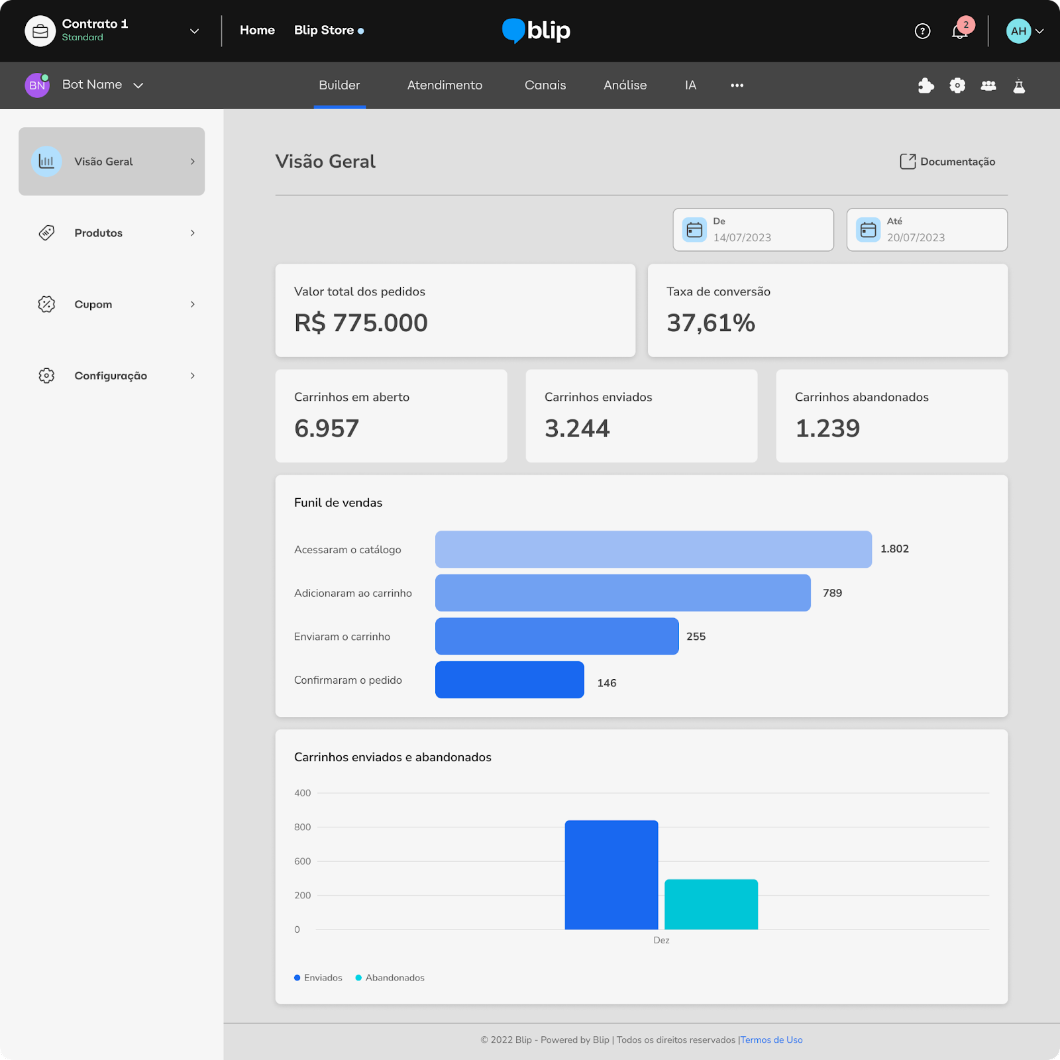1060x1060 pixels.
Task: Toggle Enviados series in chart legend
Action: [x=318, y=978]
